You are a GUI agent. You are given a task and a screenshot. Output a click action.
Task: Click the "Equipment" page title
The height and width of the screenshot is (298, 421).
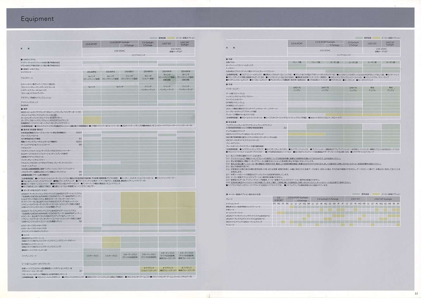click(x=37, y=19)
